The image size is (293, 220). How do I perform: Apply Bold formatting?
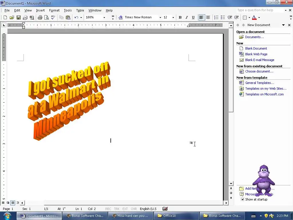[x=180, y=17]
